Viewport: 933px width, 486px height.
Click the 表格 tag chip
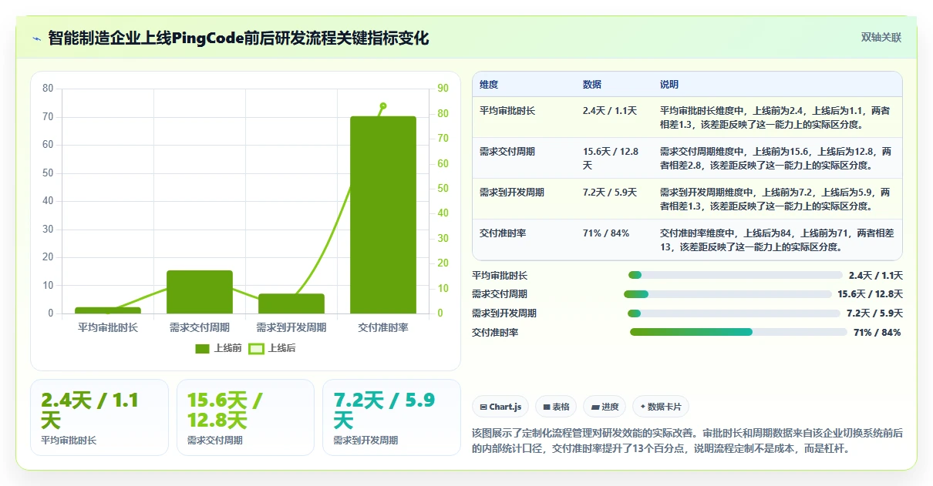click(556, 407)
